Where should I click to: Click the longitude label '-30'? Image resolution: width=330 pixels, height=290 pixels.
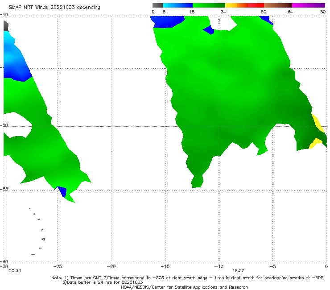click(4, 266)
